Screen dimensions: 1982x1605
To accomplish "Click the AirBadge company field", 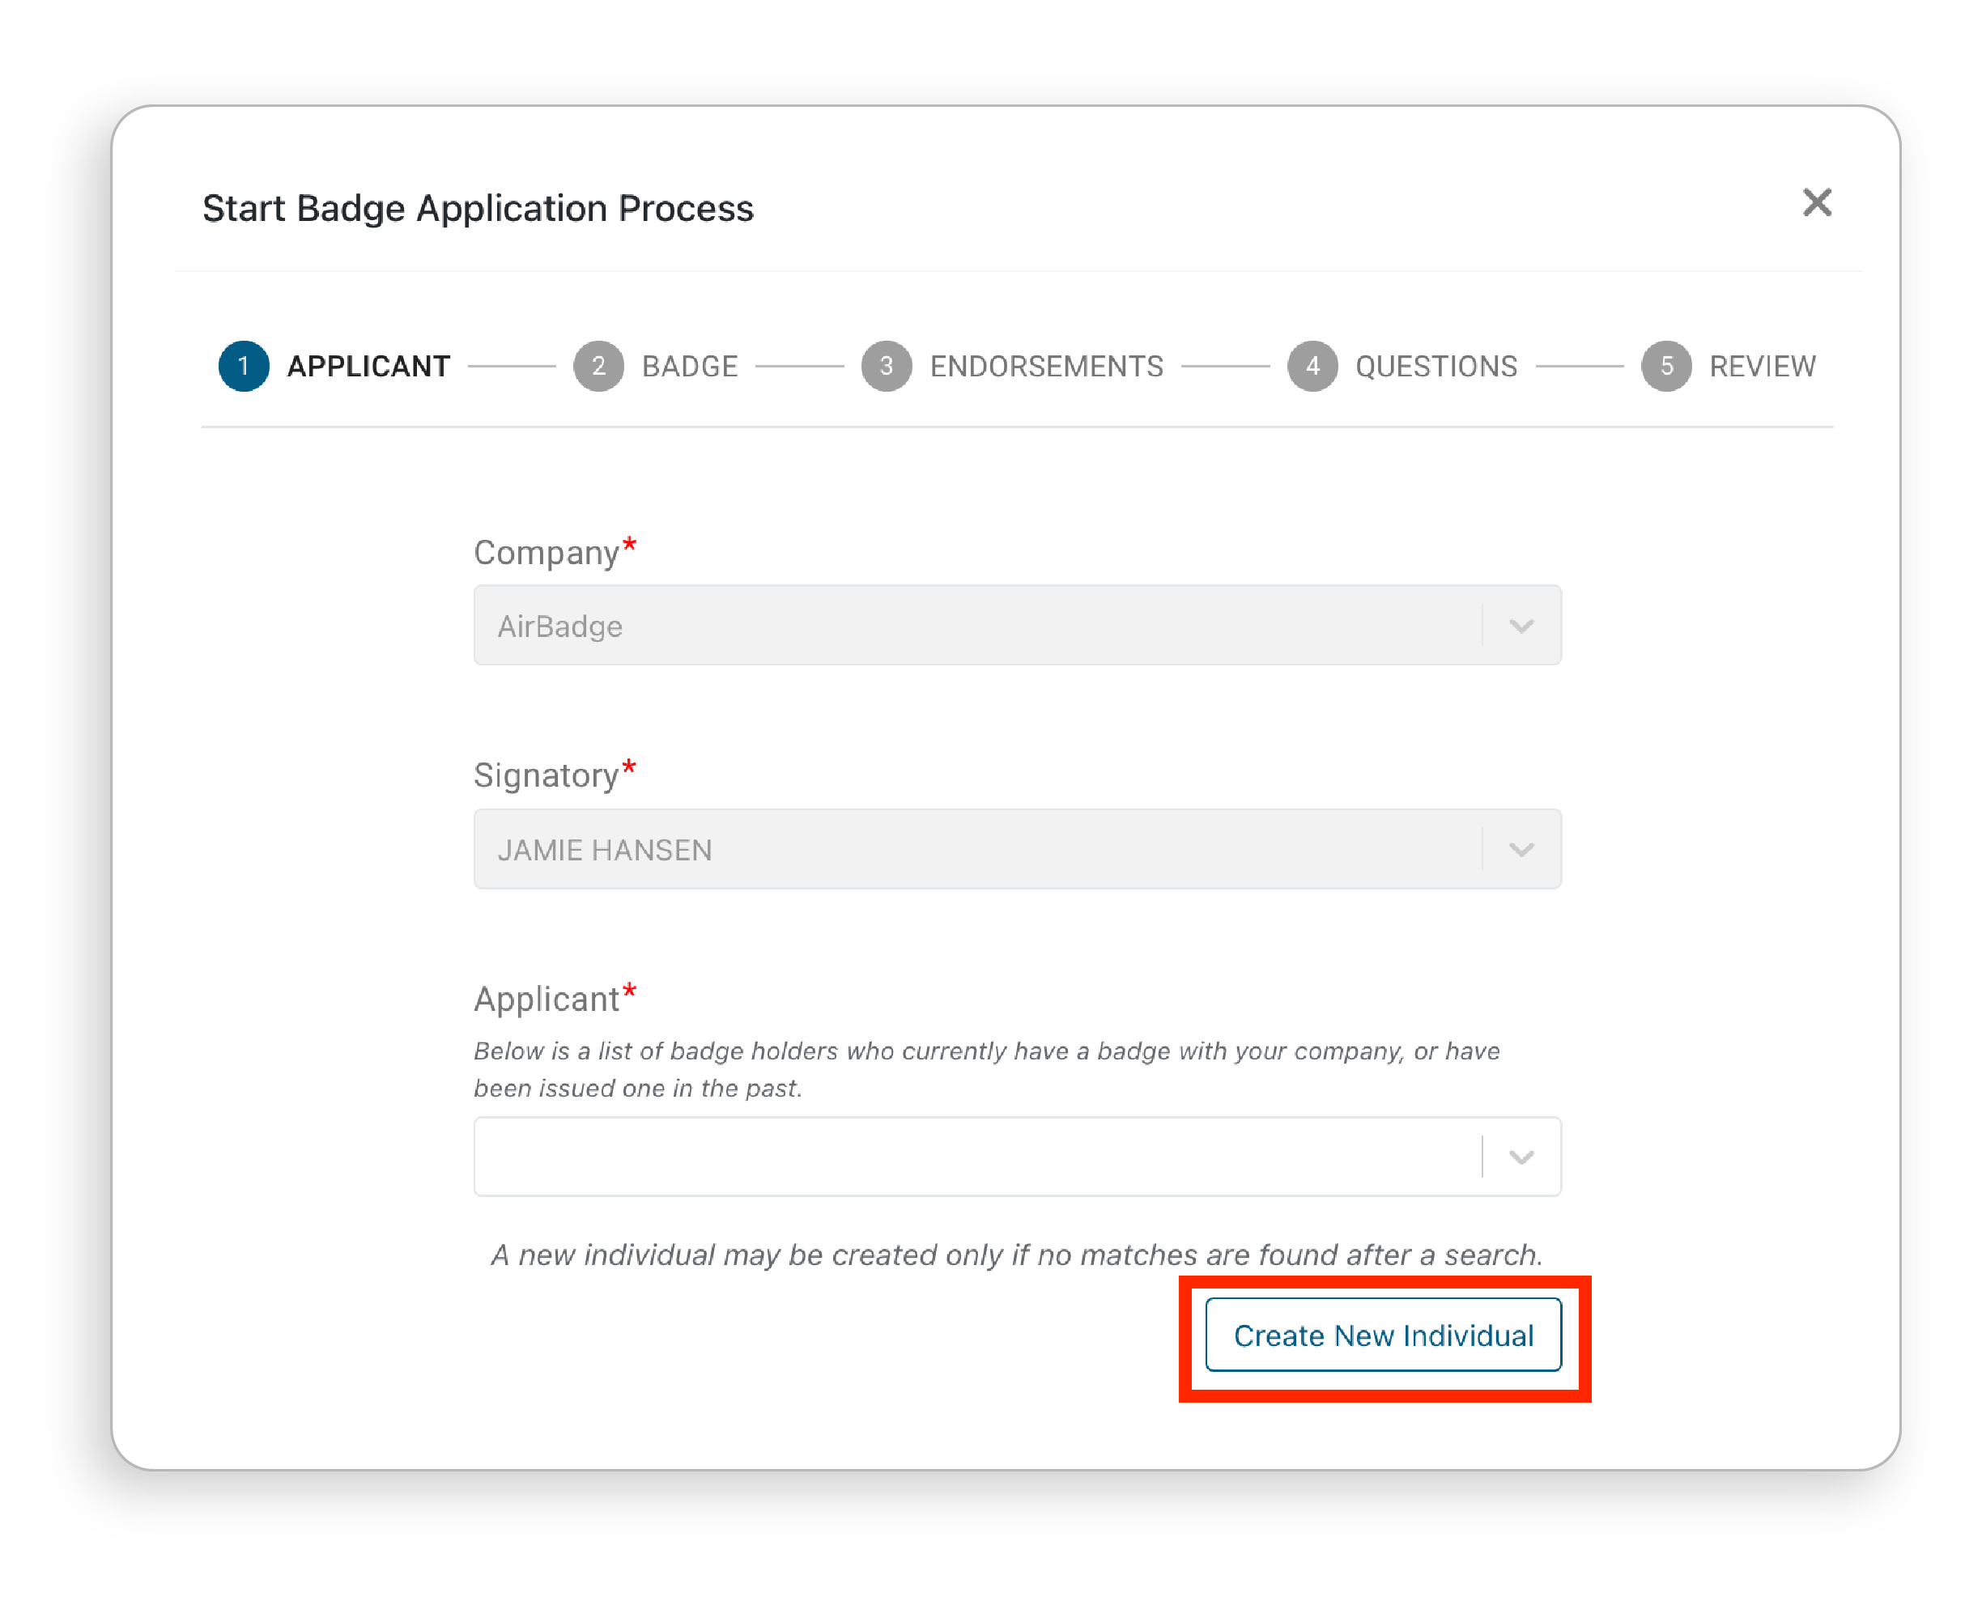I will point(1016,625).
